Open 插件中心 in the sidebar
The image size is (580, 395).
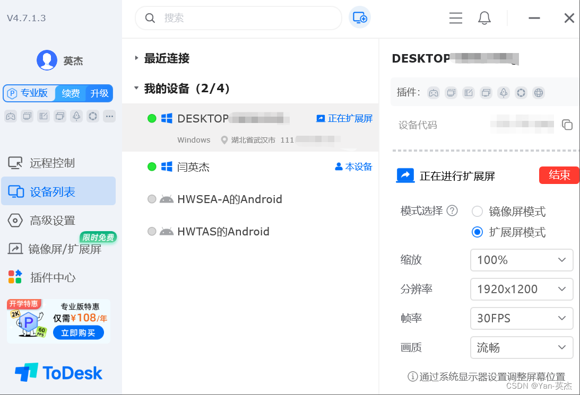[58, 277]
